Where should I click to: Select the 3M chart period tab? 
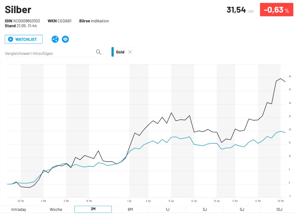click(x=93, y=209)
